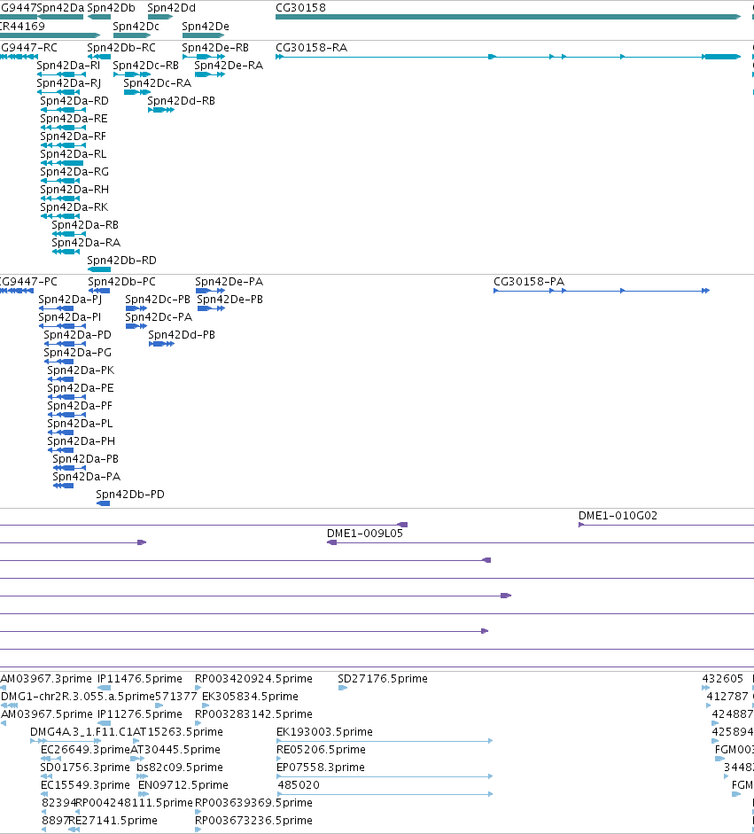Open transcript label Spn42Da-RJ
754x834 pixels.
pyautogui.click(x=68, y=83)
